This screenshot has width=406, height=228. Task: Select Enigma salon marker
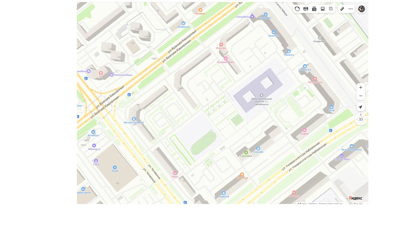click(x=304, y=130)
